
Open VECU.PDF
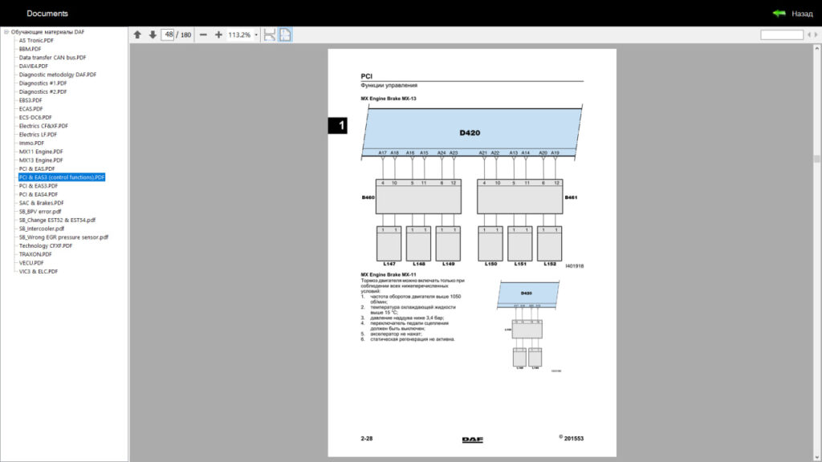(31, 263)
